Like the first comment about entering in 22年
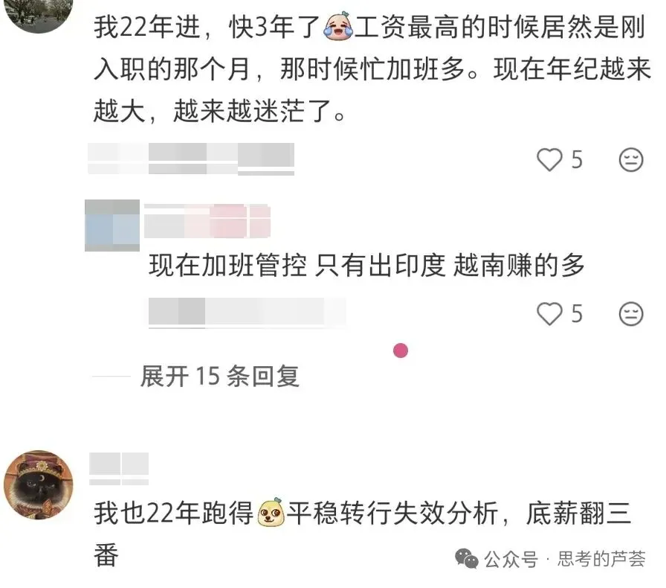The width and height of the screenshot is (666, 588). coord(549,160)
